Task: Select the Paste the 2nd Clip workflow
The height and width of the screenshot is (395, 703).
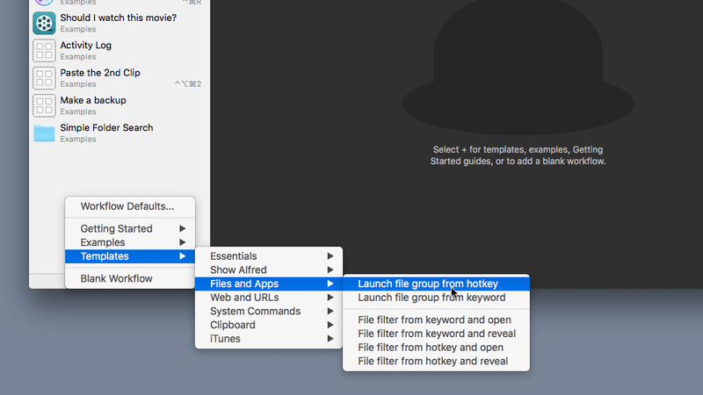Action: pos(120,78)
